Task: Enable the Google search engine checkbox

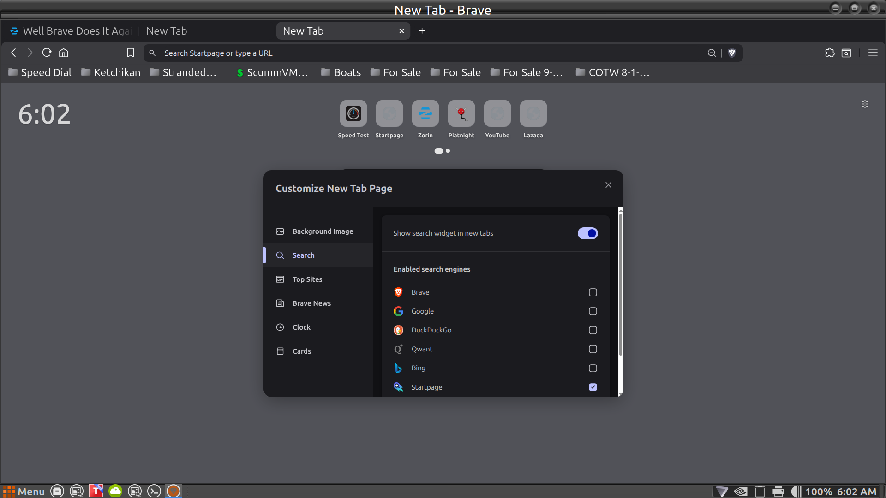Action: point(593,311)
